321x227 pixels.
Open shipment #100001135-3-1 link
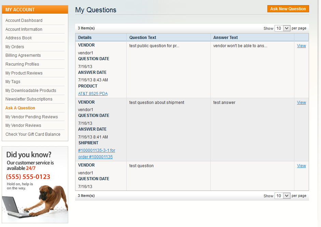(x=97, y=153)
